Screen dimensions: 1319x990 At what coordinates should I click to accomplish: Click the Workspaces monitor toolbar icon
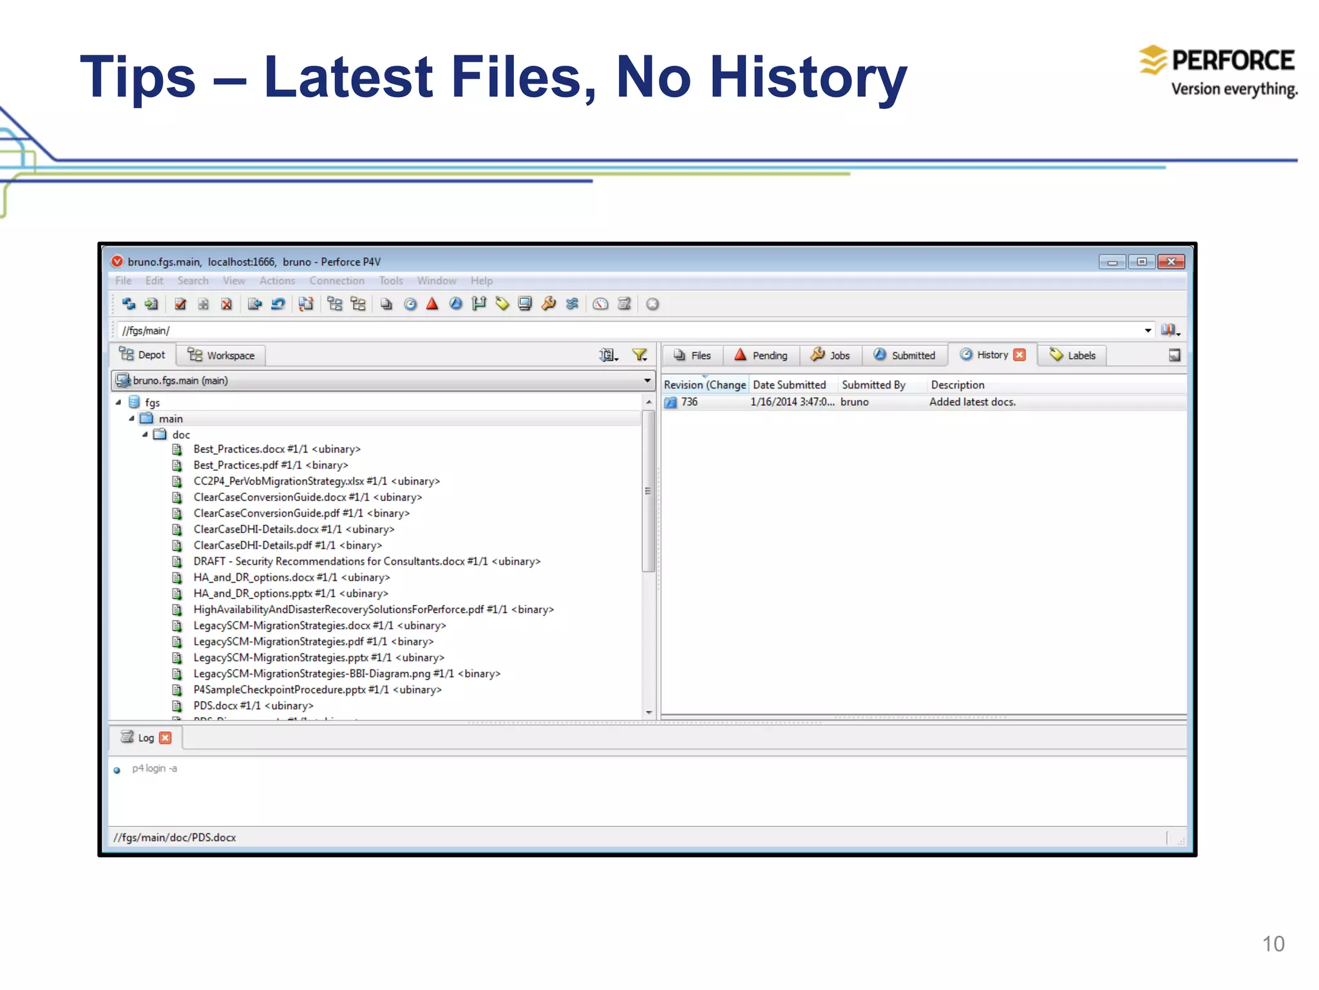pos(525,304)
